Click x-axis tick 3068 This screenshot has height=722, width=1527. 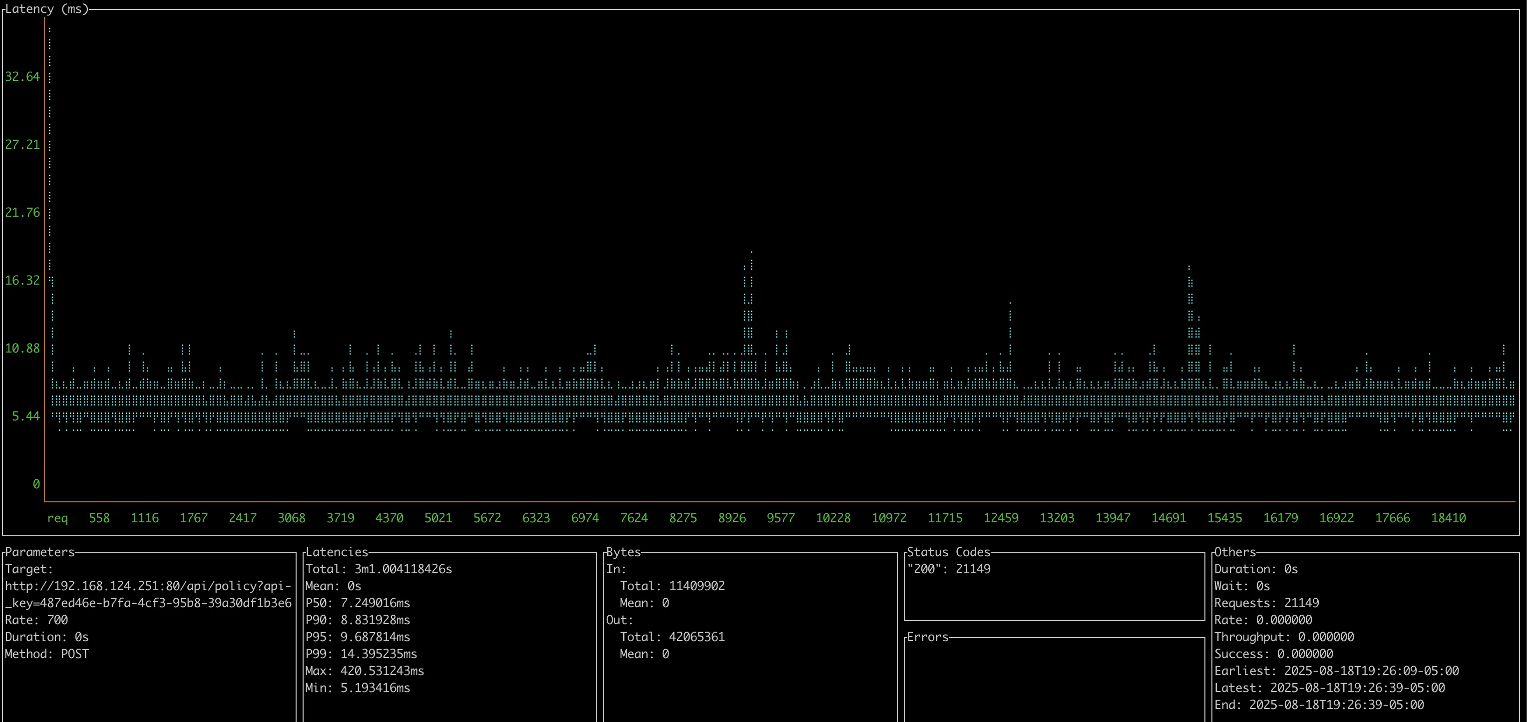(292, 518)
